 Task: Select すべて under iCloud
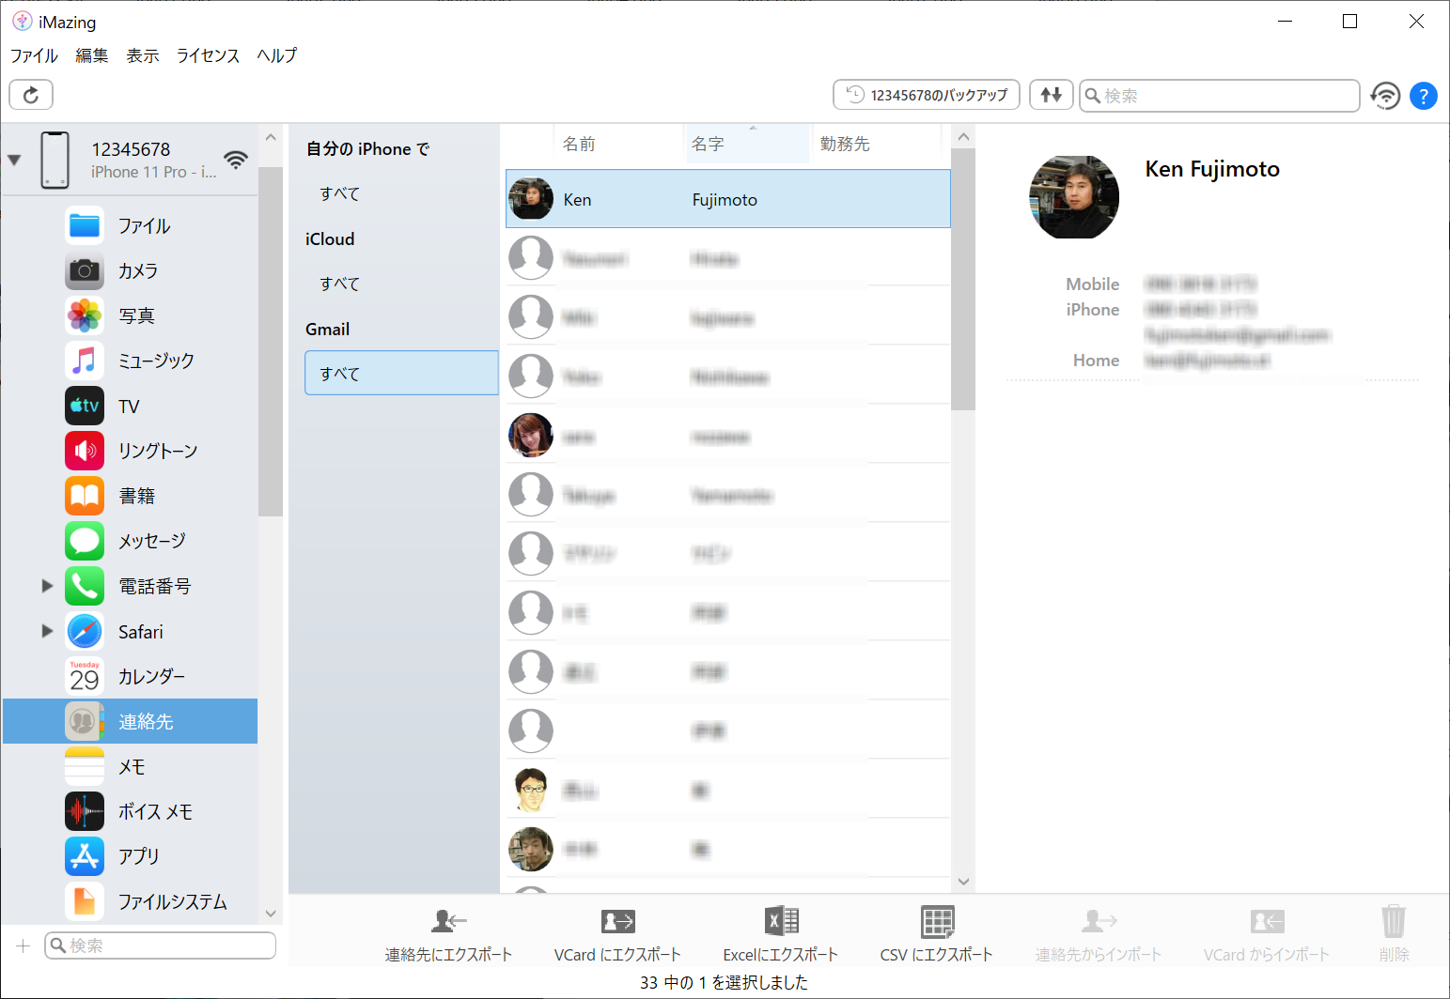click(x=401, y=284)
